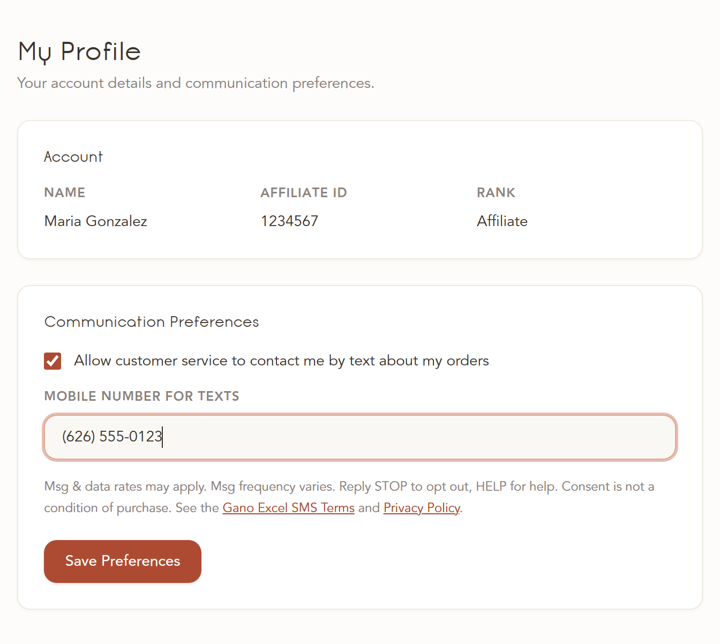Screen dimensions: 720x644
Task: Click the 'Allow customer service to contact me' label
Action: point(281,361)
